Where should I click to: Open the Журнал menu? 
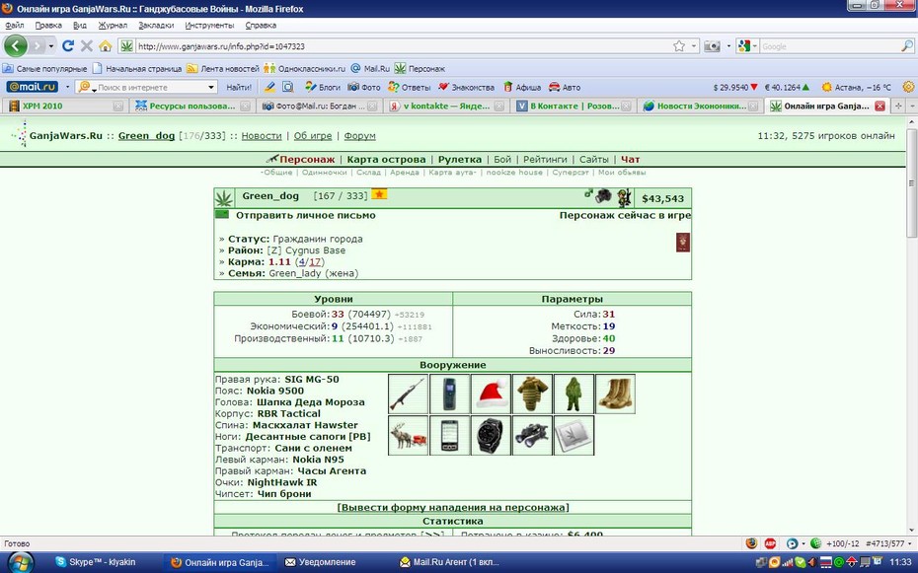(113, 25)
